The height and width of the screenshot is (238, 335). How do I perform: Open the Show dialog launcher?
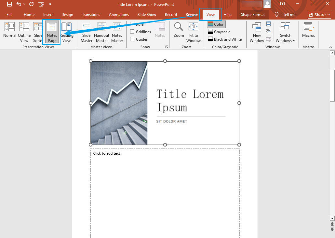click(x=167, y=47)
